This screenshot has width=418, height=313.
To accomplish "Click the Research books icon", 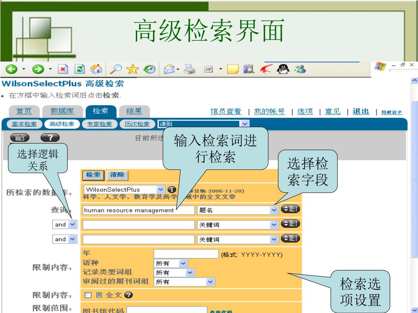I will coord(249,69).
